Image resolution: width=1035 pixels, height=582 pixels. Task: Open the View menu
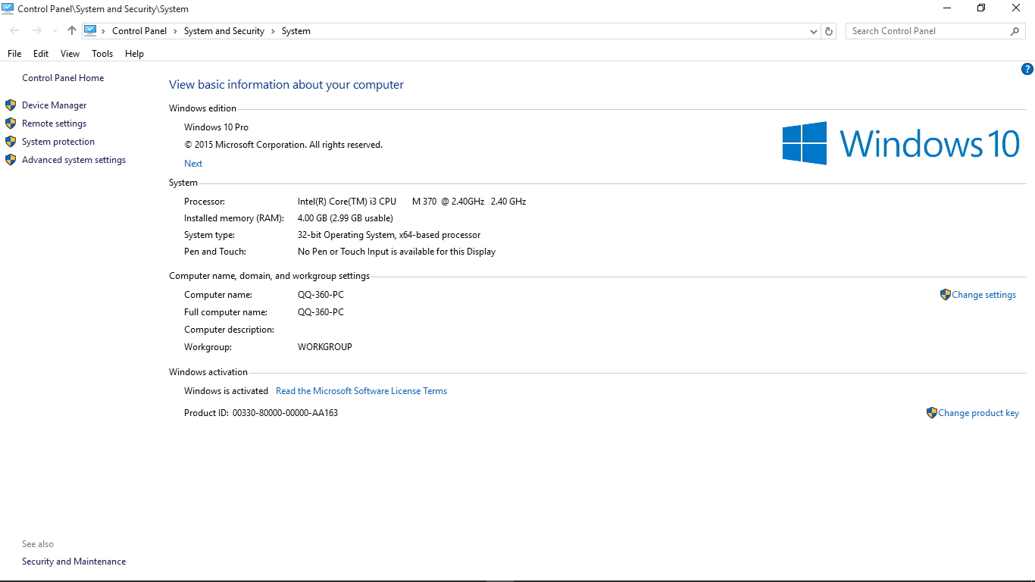click(x=70, y=54)
